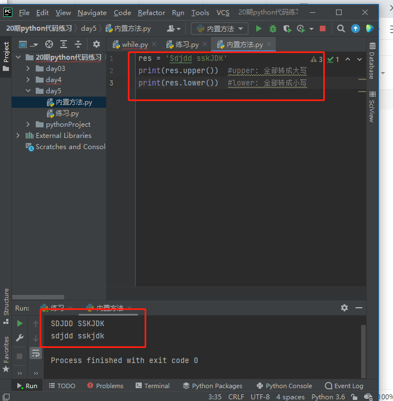Open Run panel wrench settings

[x=20, y=338]
